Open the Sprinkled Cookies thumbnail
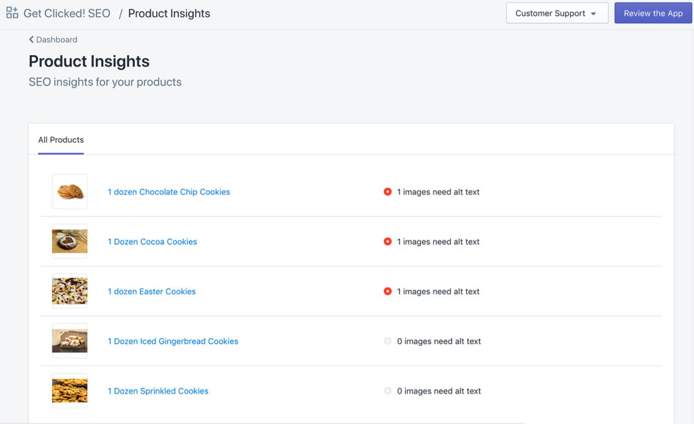This screenshot has height=424, width=694. pos(70,390)
